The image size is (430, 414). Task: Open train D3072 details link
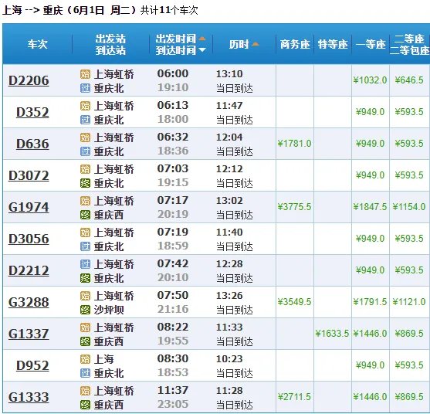29,175
